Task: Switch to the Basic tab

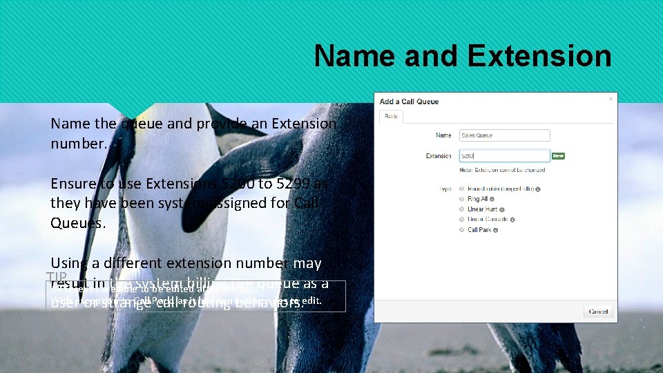Action: pos(391,116)
